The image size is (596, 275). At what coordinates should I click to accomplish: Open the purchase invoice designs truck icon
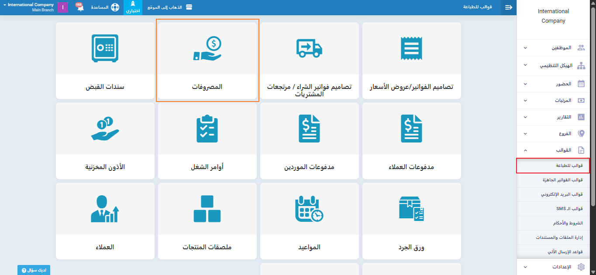pyautogui.click(x=309, y=48)
